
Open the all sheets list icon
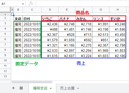(x=21, y=88)
